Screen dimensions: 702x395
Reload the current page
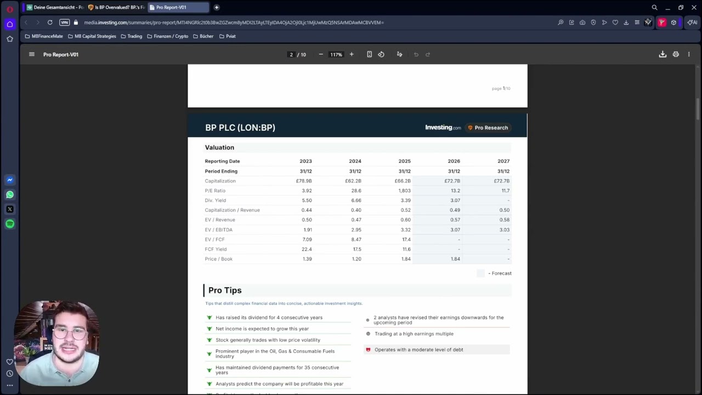[50, 22]
